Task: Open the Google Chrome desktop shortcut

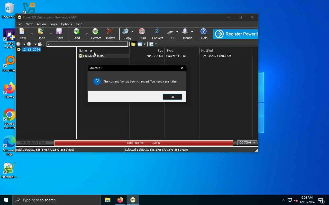Action: pos(9,119)
